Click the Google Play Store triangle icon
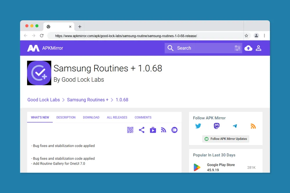 [197, 167]
